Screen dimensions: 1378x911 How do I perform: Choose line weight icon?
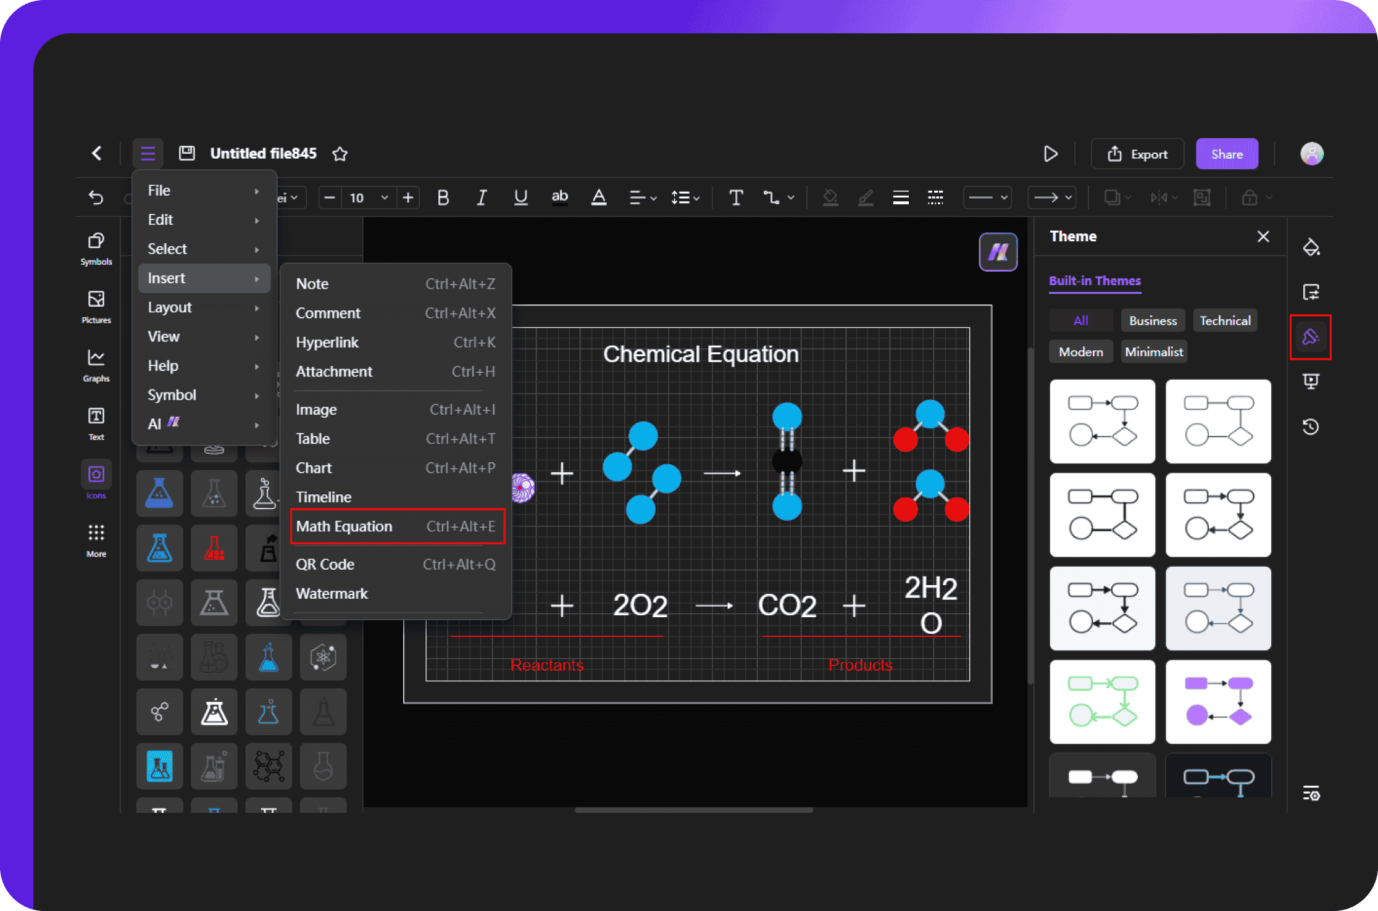click(901, 198)
